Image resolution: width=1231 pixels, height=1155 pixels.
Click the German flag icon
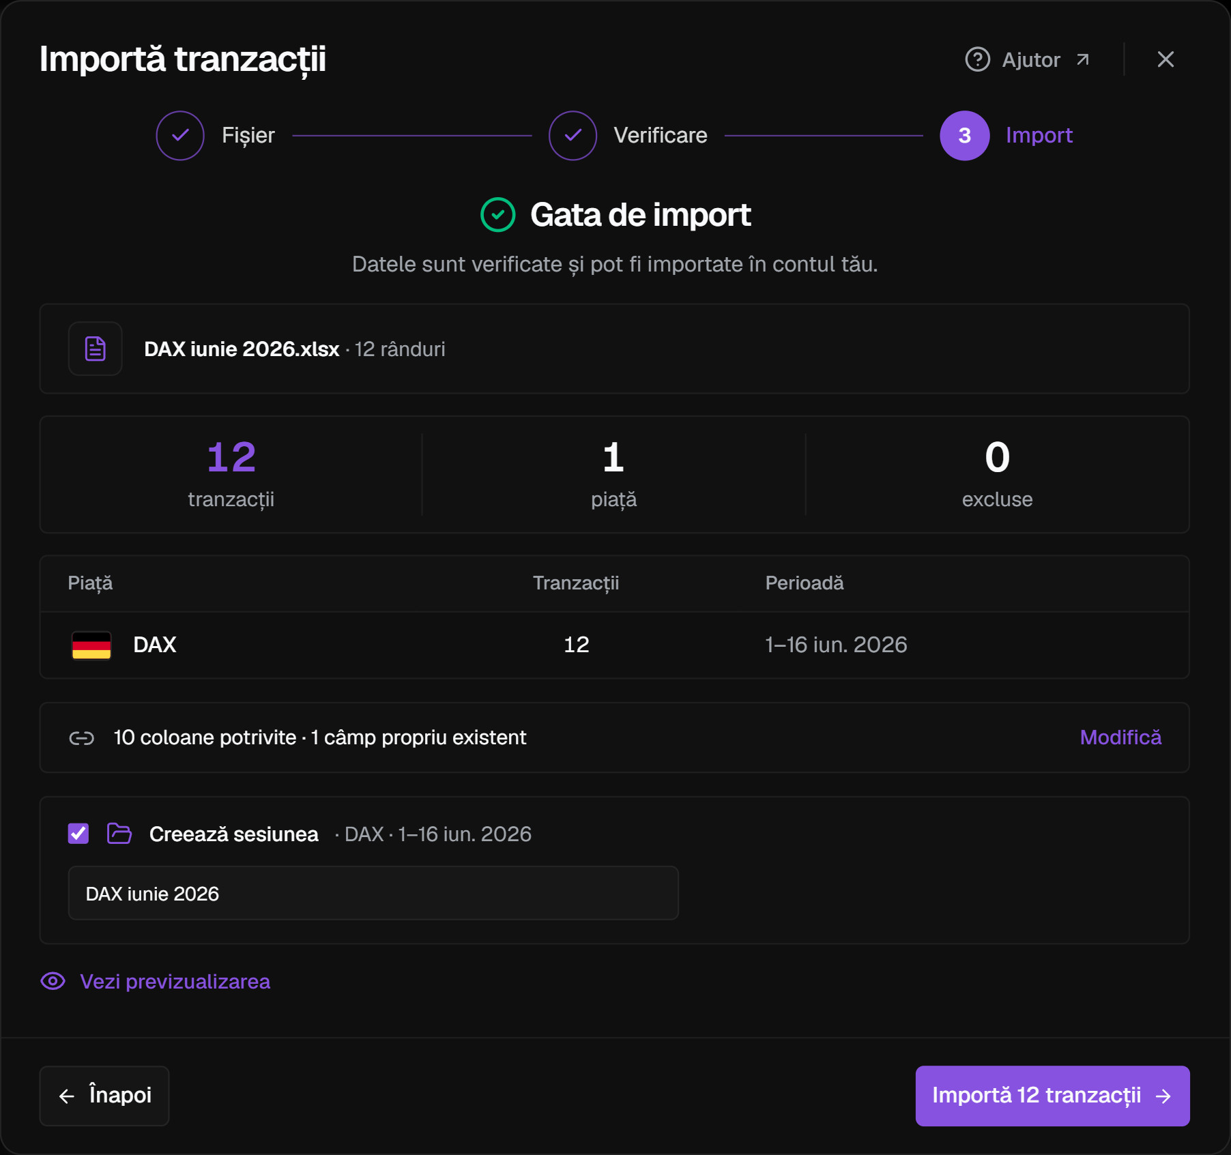(91, 645)
